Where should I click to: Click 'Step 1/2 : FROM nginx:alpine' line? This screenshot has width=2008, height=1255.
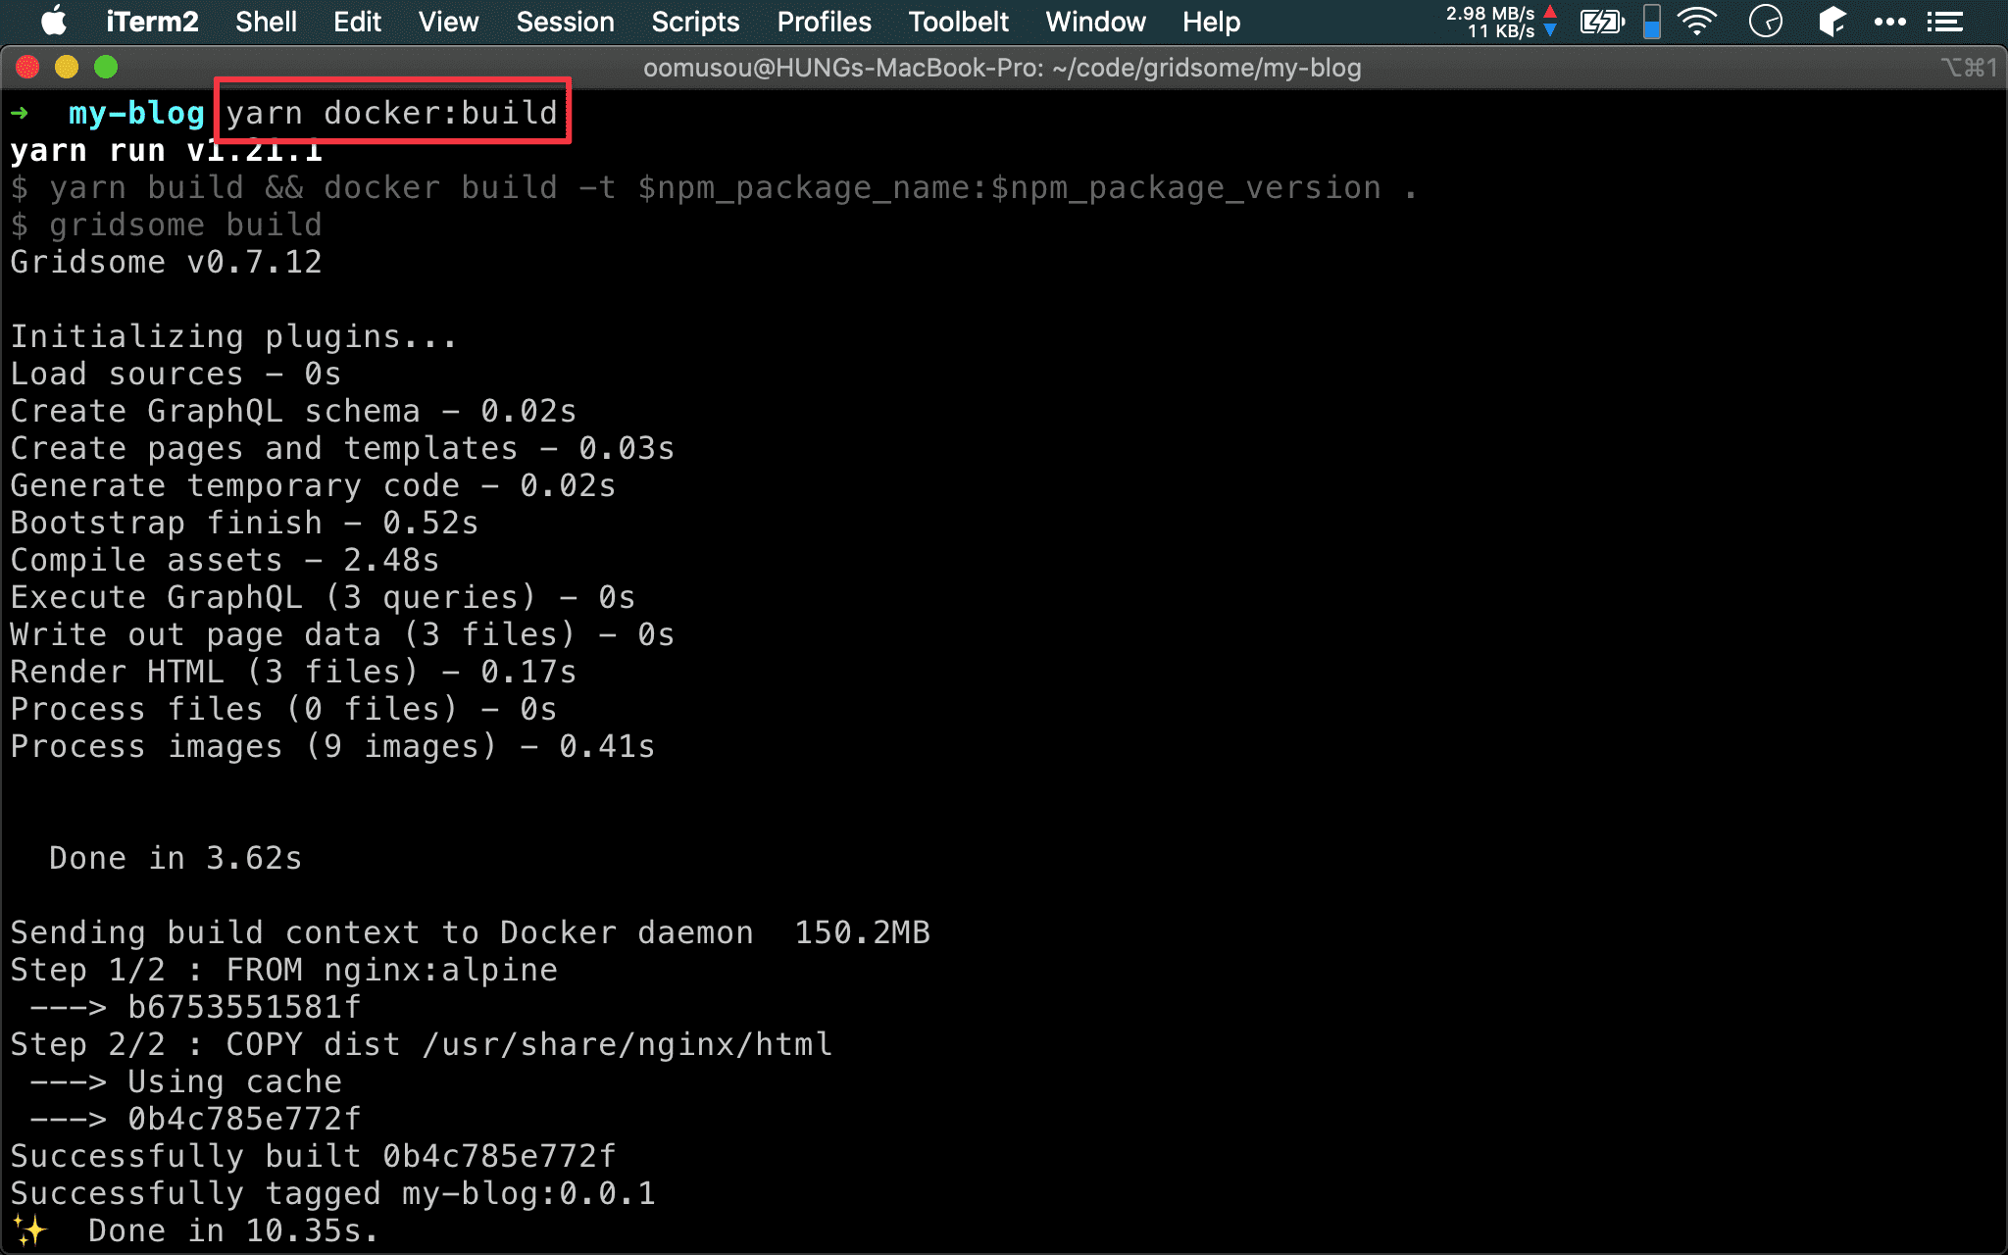[x=283, y=971]
